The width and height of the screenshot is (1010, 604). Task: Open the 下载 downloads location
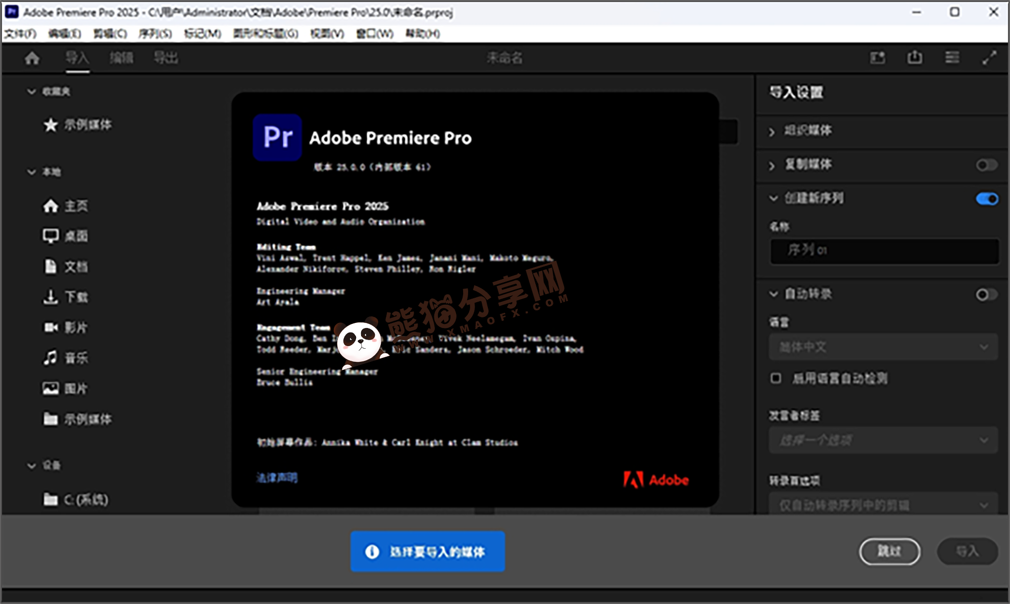click(x=65, y=297)
